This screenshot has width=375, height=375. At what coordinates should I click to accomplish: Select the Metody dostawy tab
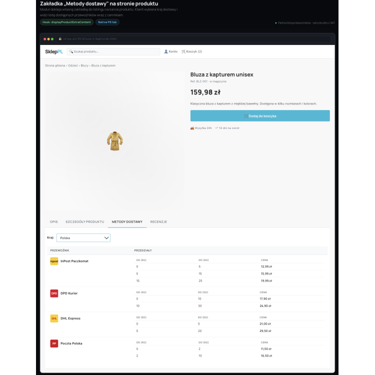[x=127, y=222]
